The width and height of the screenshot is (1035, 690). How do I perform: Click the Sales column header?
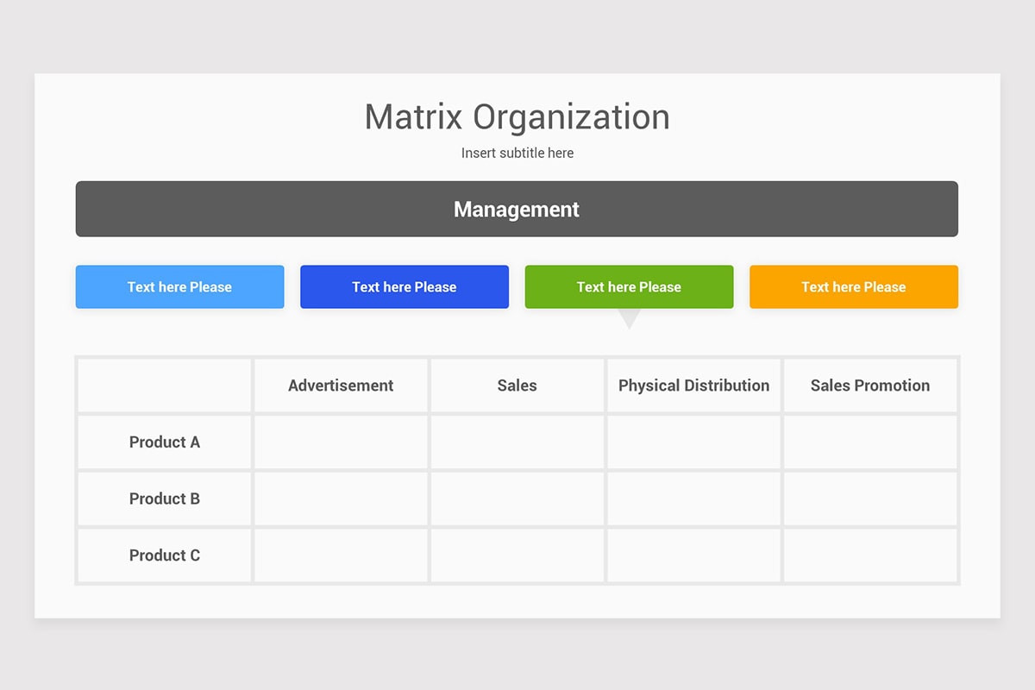517,386
